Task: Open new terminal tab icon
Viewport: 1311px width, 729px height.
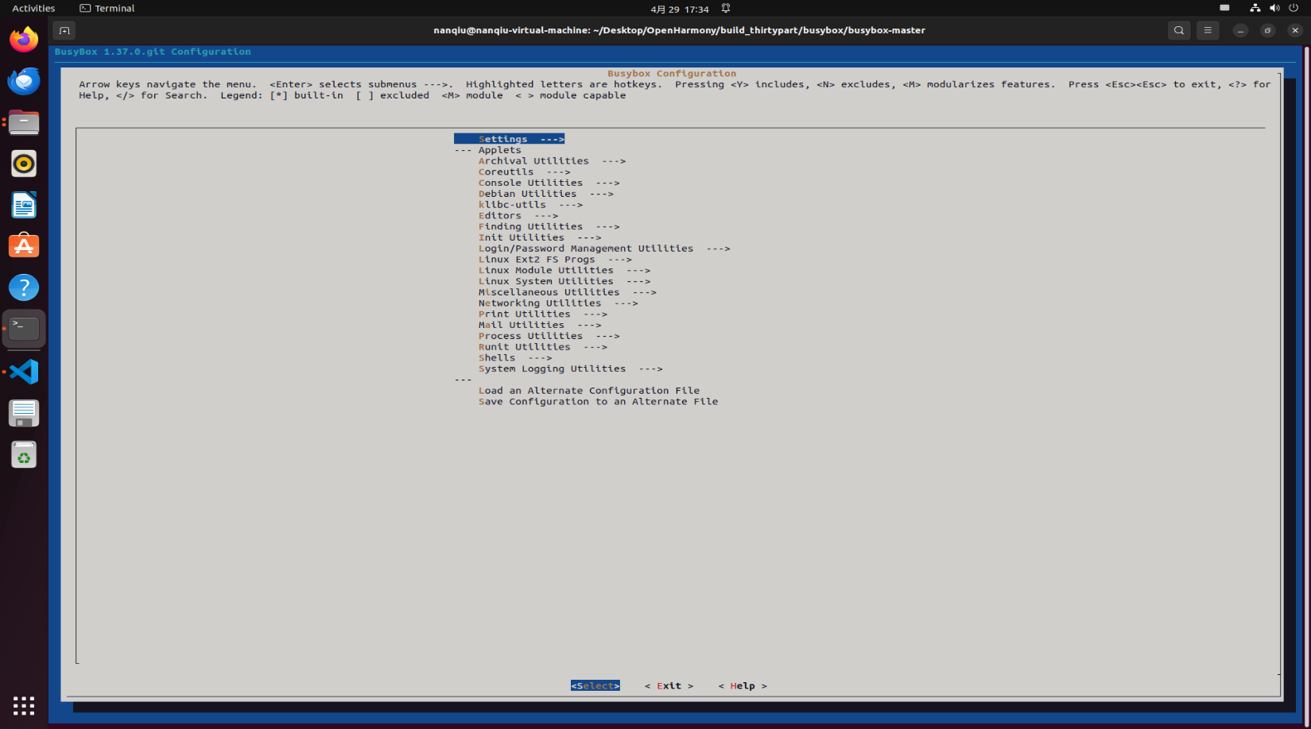Action: click(x=64, y=30)
